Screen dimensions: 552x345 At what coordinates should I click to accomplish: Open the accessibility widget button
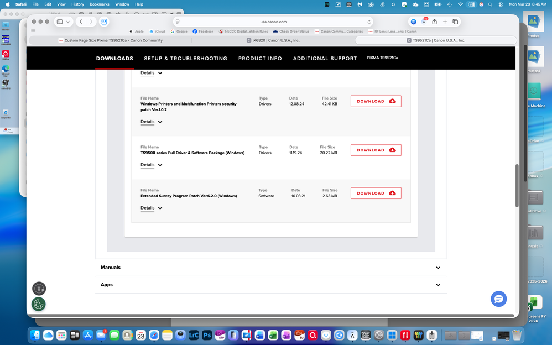point(39,289)
